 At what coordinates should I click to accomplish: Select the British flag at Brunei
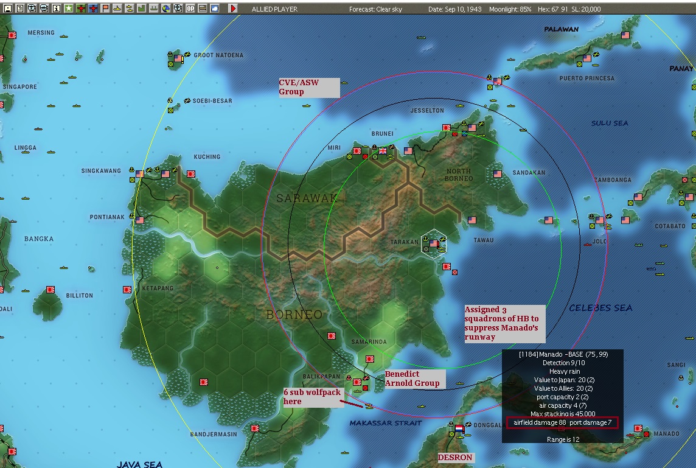(382, 151)
